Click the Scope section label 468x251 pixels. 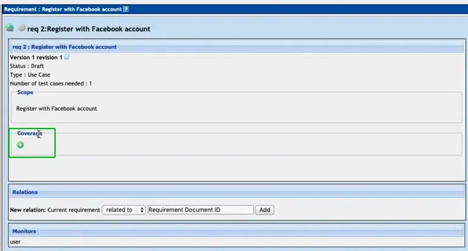[25, 92]
